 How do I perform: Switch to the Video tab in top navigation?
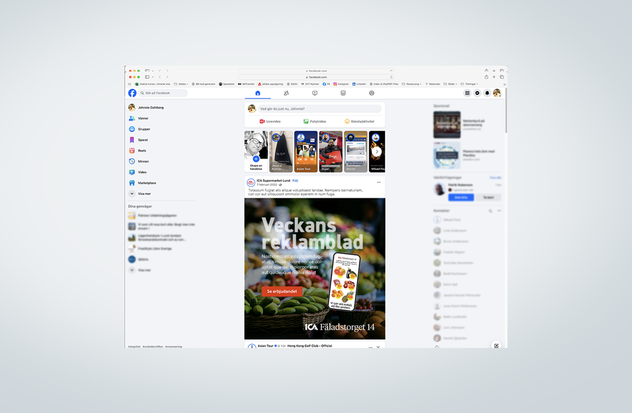(315, 93)
